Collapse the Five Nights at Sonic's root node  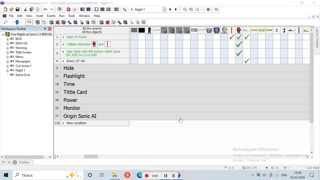[3, 34]
